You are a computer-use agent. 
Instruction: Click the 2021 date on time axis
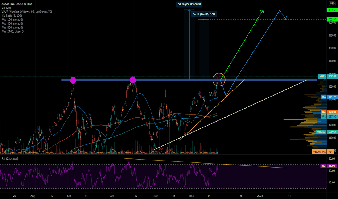click(x=260, y=196)
